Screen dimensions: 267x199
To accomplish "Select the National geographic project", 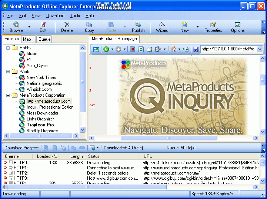I will pyautogui.click(x=44, y=83).
